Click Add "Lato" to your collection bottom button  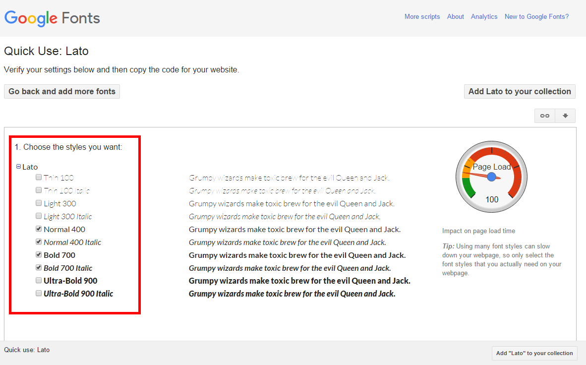[x=534, y=353]
